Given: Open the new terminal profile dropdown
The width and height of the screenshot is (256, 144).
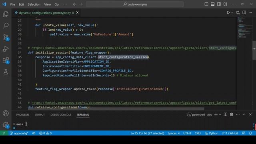Looking at the screenshot, I should 220,115.
